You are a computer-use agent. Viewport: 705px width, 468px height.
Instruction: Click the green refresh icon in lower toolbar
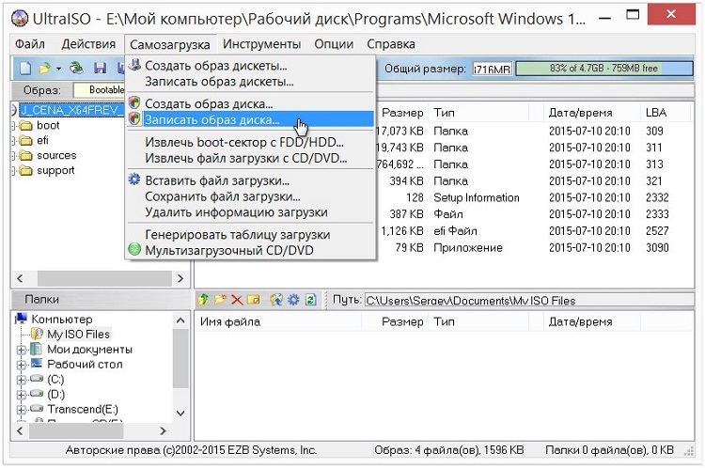311,300
